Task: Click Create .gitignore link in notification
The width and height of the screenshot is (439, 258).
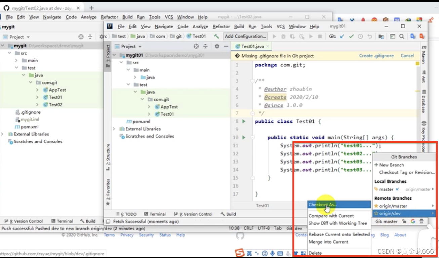Action: [376, 56]
